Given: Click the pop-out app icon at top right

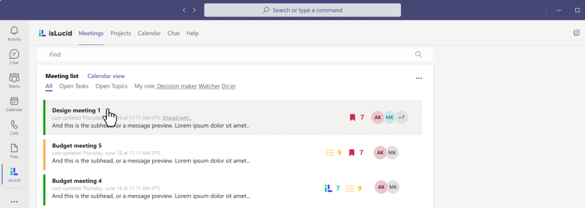Looking at the screenshot, I should click(576, 32).
